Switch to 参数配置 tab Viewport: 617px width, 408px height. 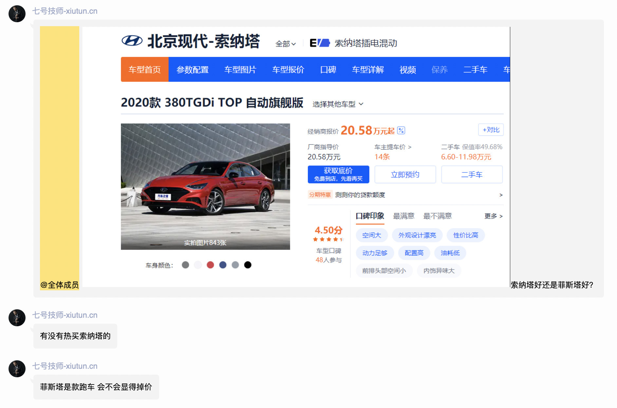pos(192,70)
